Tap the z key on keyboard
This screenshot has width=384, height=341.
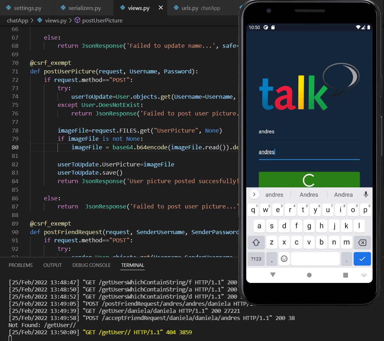click(272, 242)
